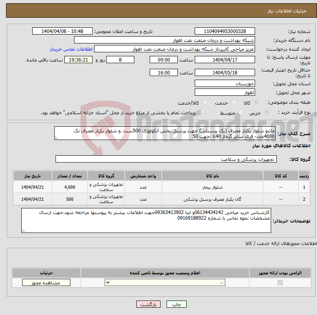317x315 pixels.
Task: Click the validity time field 16:00
Action: (164, 72)
